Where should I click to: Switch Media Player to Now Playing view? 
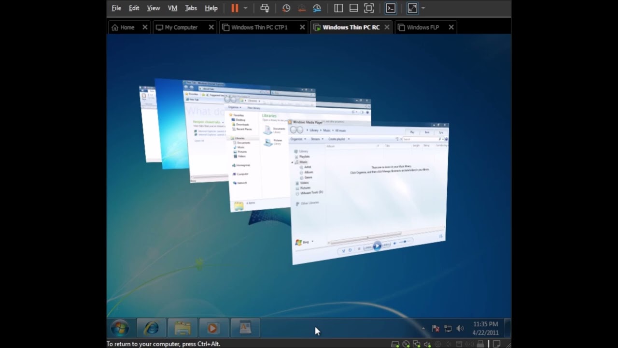coord(440,236)
